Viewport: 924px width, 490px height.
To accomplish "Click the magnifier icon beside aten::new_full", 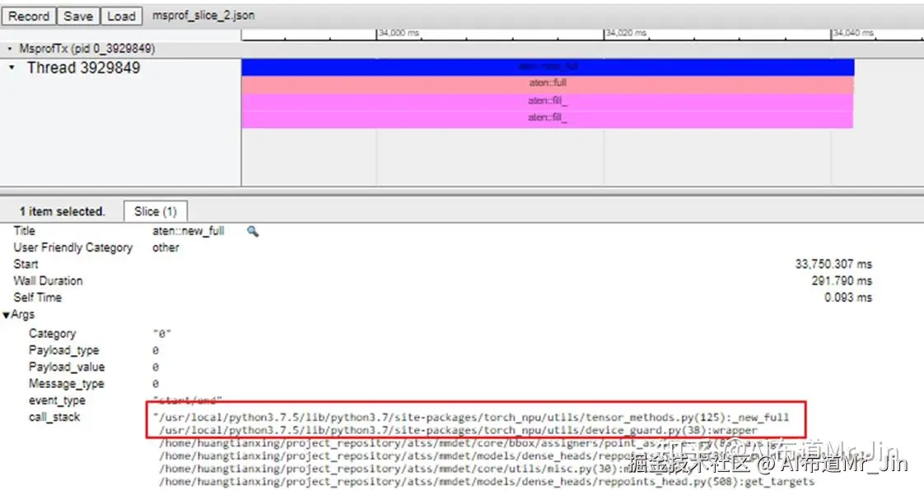I will [x=253, y=231].
